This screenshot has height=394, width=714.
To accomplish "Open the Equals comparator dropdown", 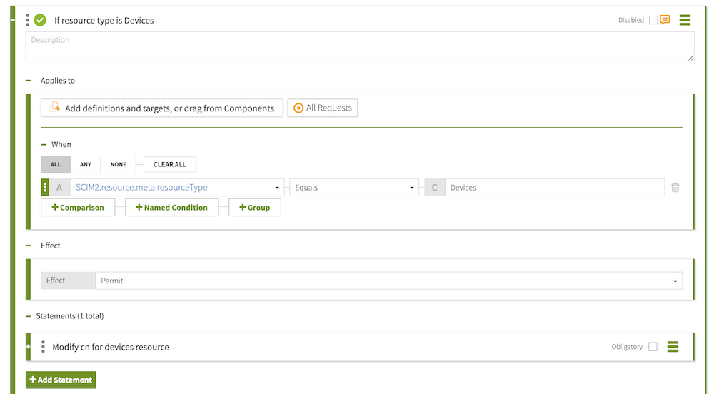I will tap(353, 188).
